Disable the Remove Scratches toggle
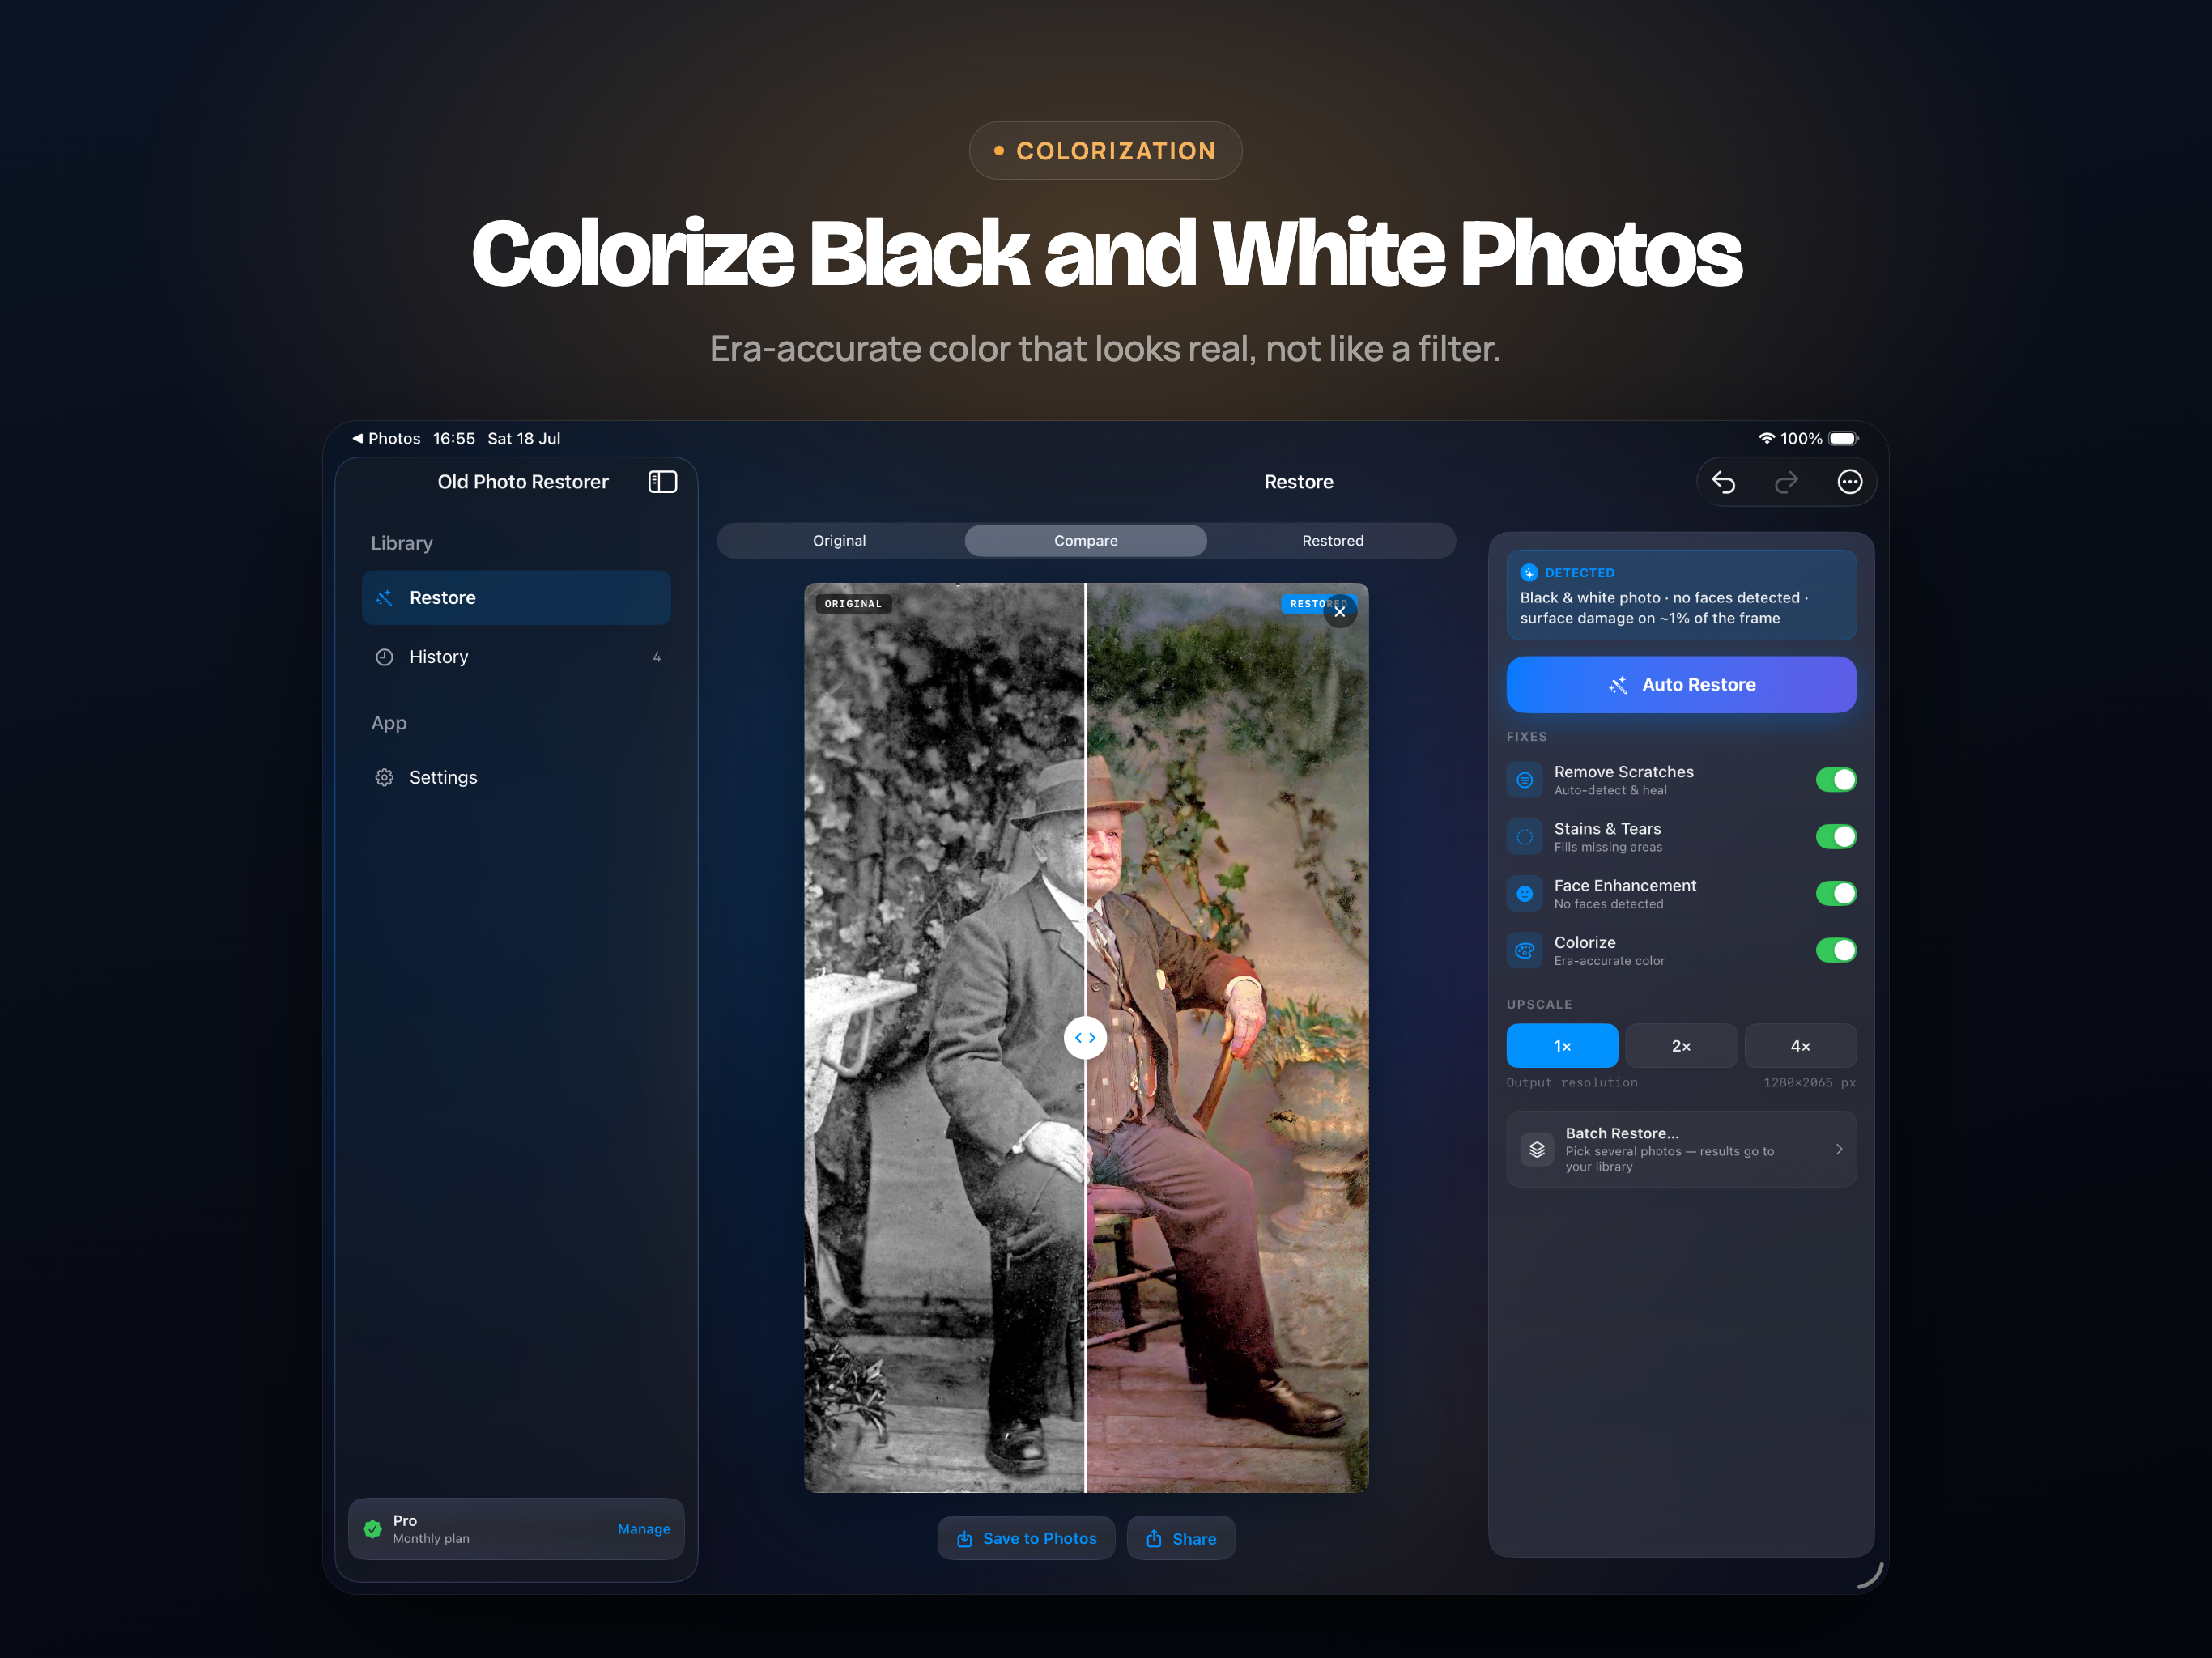 click(x=1835, y=780)
